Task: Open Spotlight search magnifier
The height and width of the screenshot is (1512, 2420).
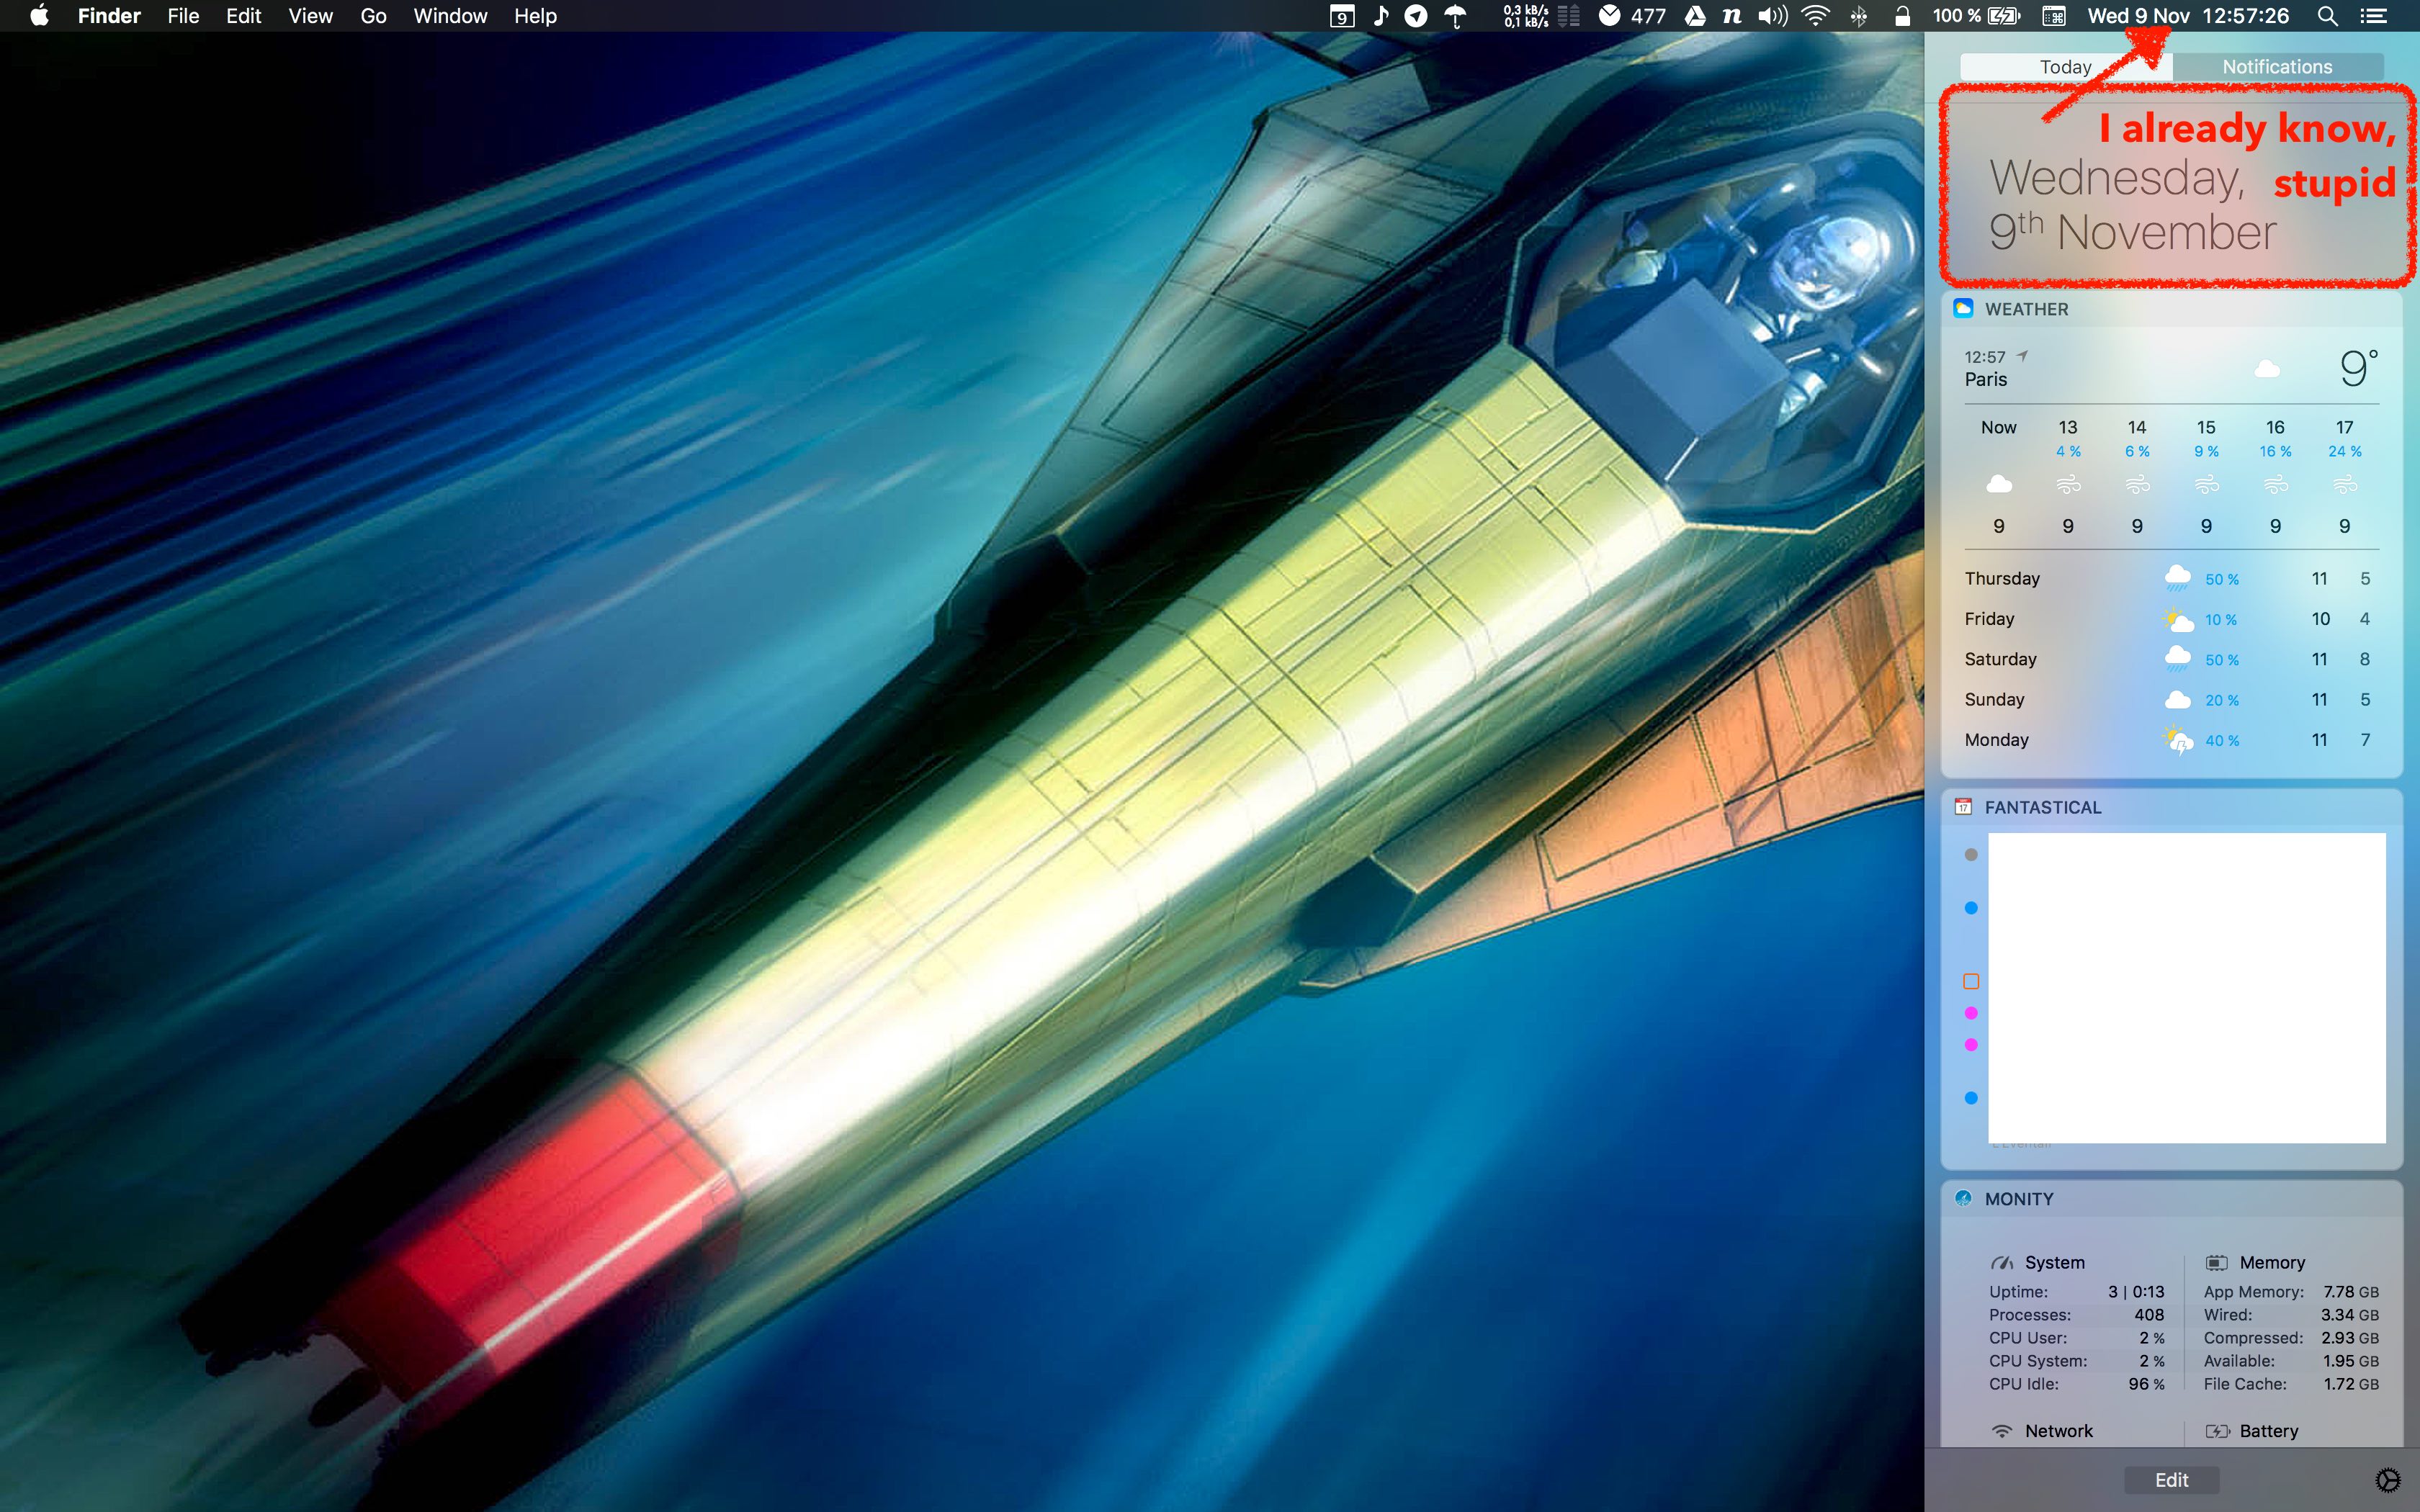Action: click(x=2327, y=16)
